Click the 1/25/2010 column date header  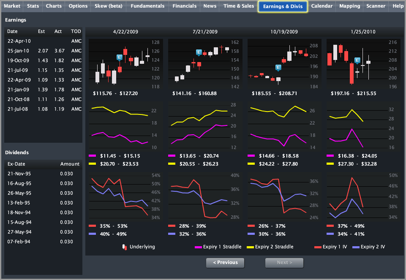tap(363, 32)
